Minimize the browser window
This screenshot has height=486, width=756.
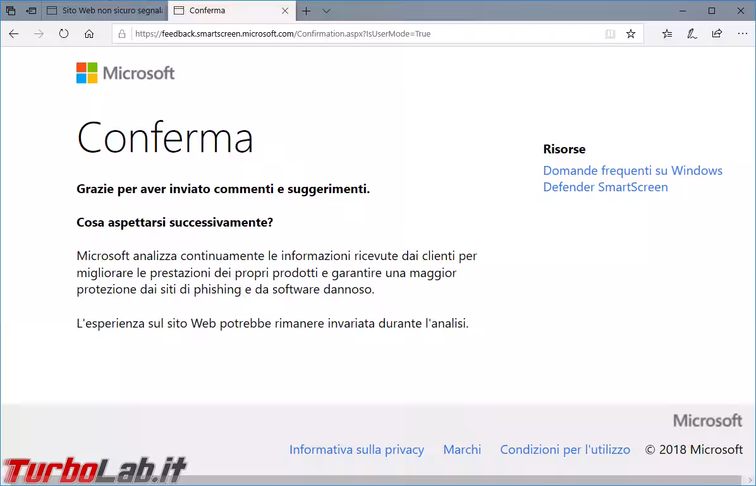point(682,11)
